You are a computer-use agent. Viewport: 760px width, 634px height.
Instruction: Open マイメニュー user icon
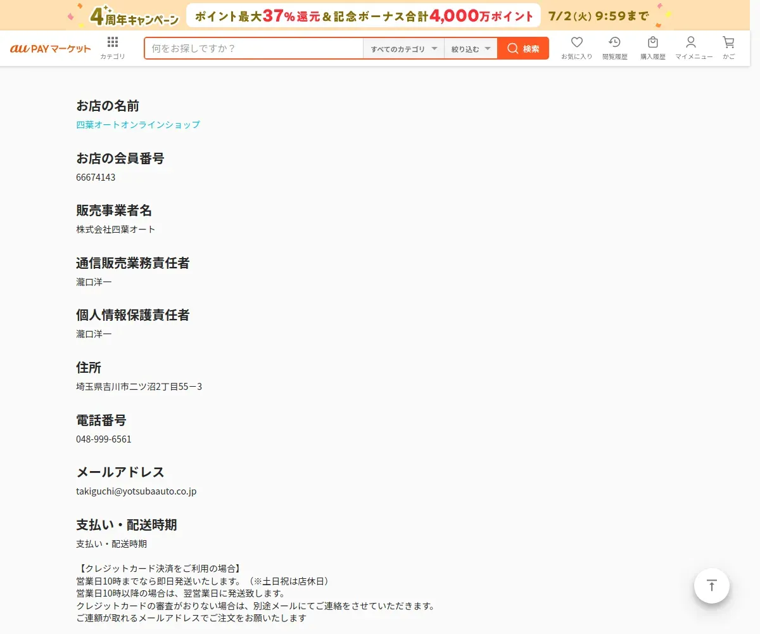[x=693, y=48]
